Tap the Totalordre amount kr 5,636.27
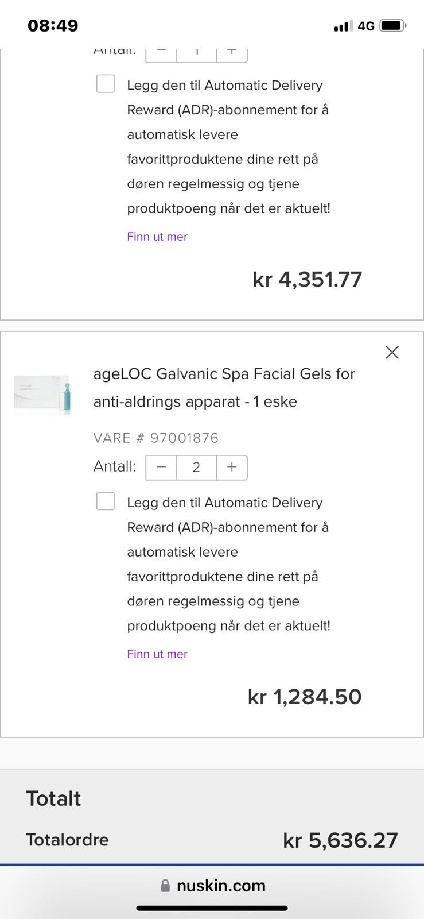424x919 pixels. point(340,840)
